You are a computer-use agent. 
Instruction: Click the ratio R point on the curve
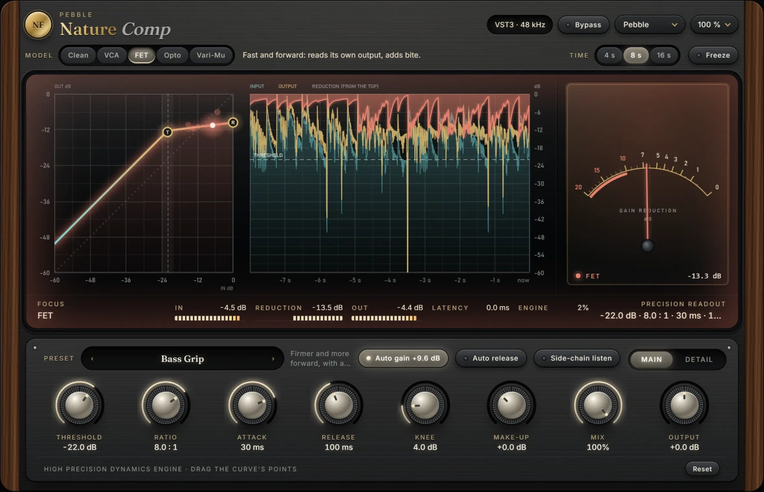(x=233, y=123)
